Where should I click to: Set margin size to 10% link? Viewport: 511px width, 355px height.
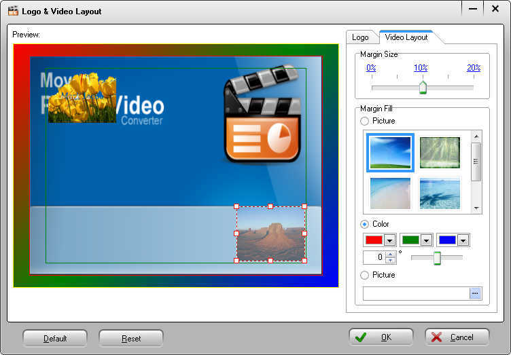click(x=421, y=68)
